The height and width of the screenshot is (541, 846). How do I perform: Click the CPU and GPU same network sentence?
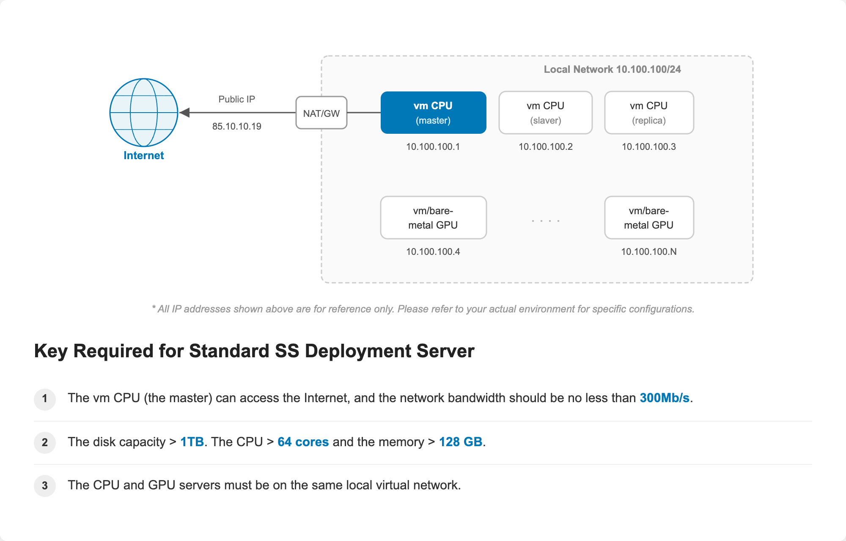tap(264, 485)
